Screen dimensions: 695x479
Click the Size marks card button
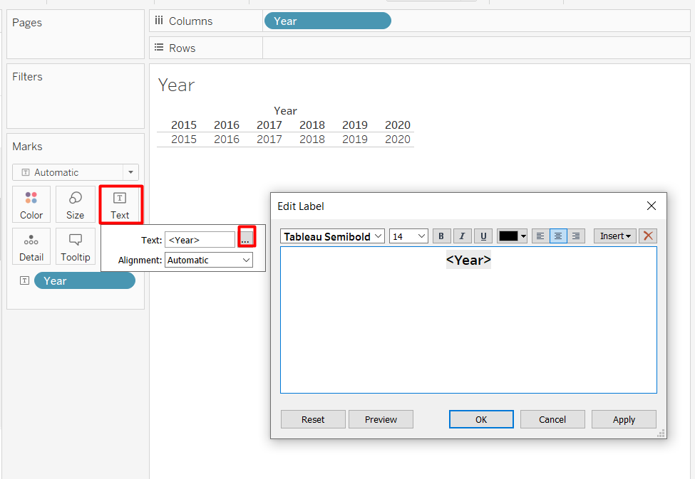[75, 204]
